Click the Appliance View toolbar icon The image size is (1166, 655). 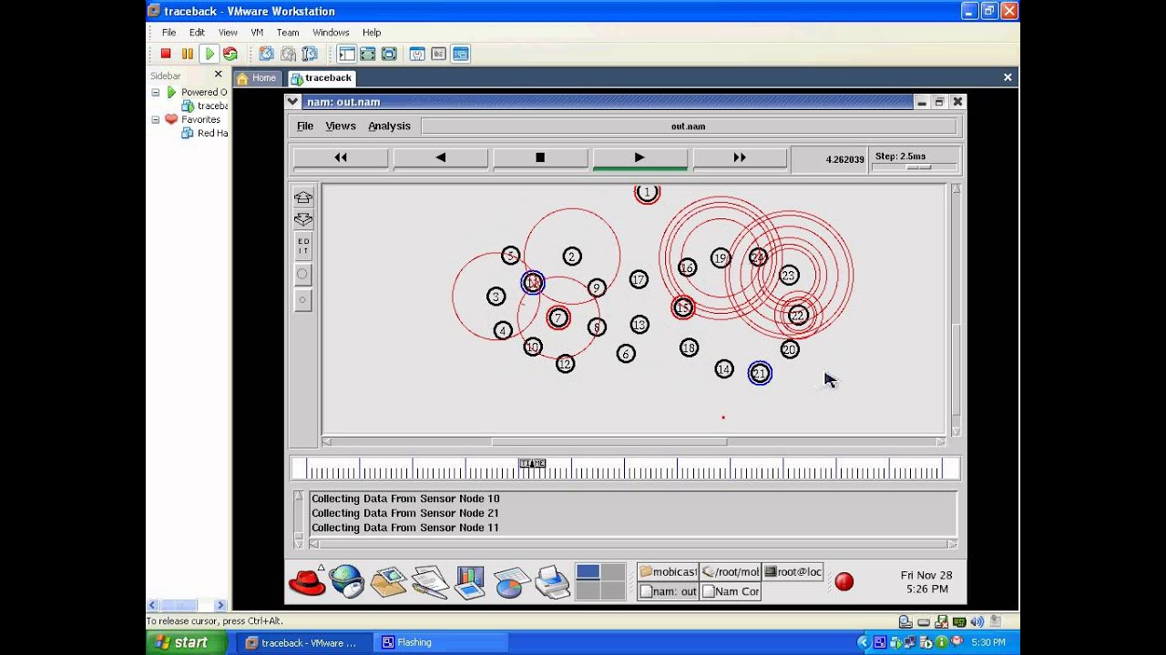click(x=438, y=54)
